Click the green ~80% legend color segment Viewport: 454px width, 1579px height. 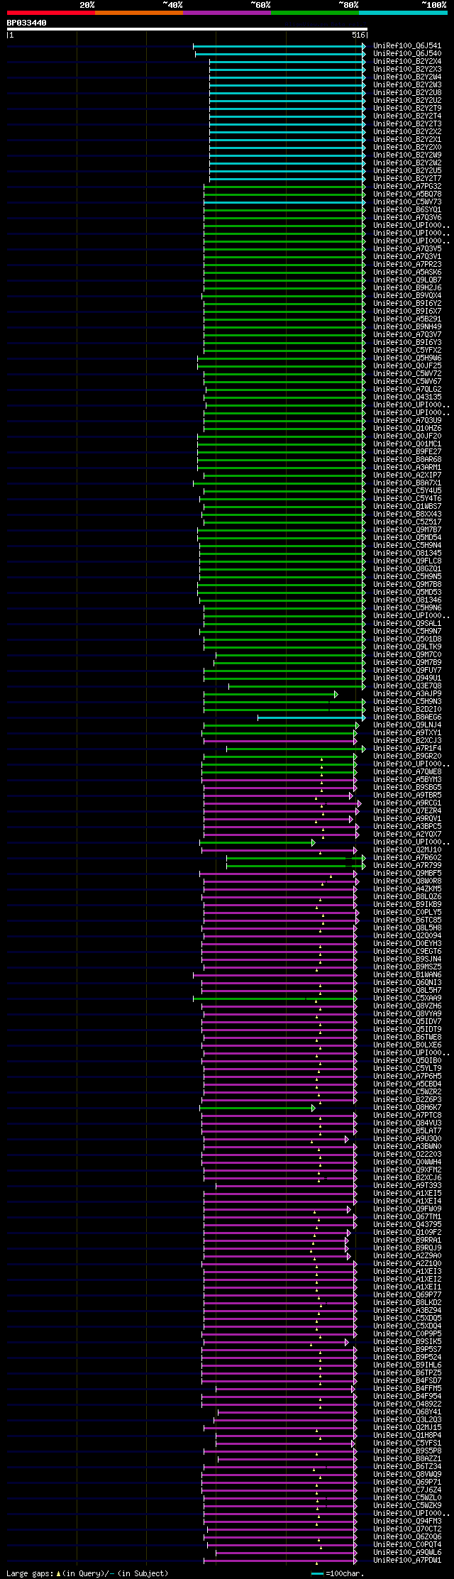tap(314, 13)
